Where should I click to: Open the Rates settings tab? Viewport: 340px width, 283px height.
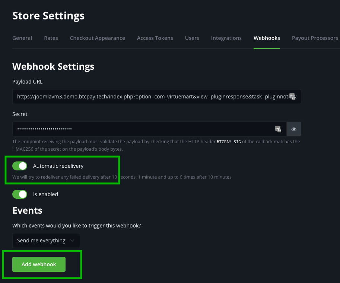pos(51,38)
